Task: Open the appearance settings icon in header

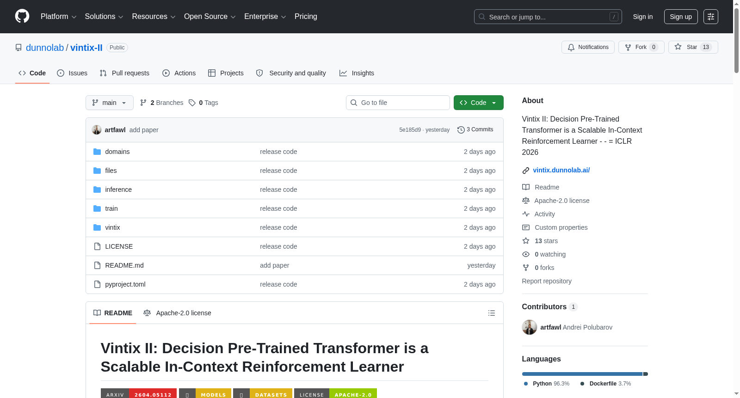Action: coord(711,17)
